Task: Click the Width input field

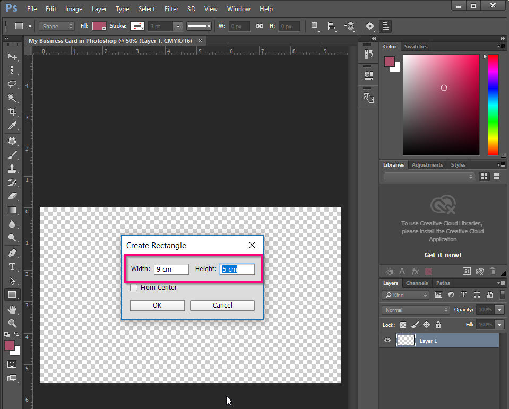Action: click(171, 269)
